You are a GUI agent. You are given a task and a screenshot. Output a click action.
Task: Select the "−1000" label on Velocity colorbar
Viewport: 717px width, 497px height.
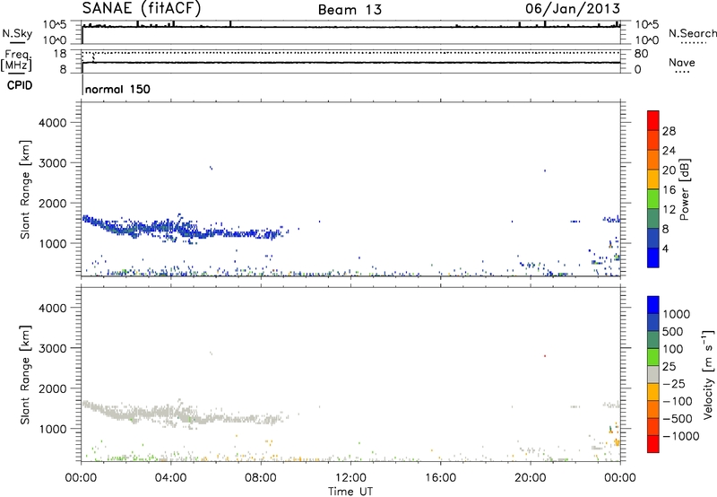click(x=681, y=436)
